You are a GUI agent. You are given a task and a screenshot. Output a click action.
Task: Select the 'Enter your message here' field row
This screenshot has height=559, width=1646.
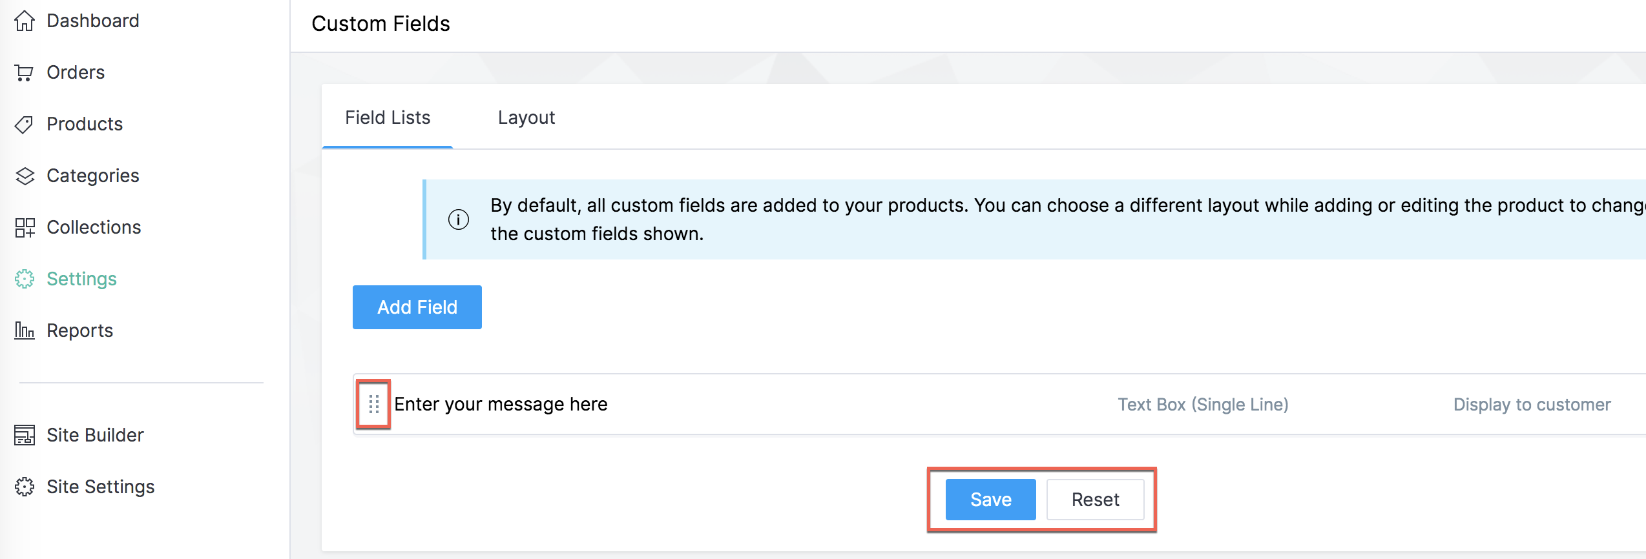pyautogui.click(x=501, y=405)
